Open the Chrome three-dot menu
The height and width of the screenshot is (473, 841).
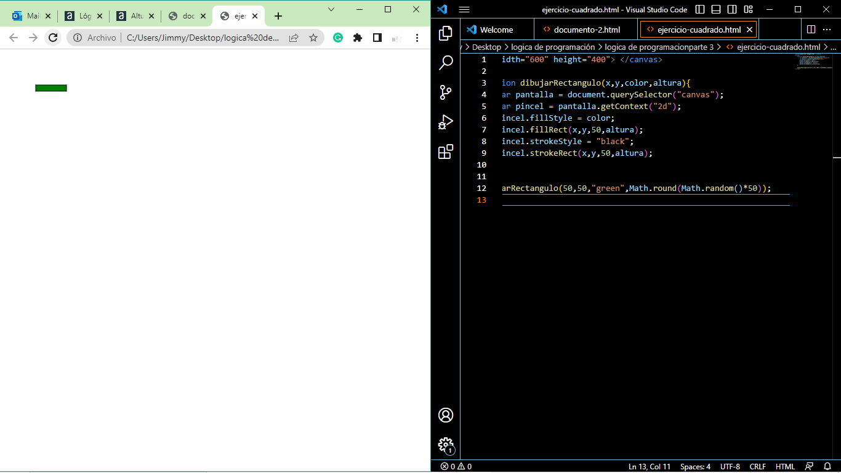(x=417, y=38)
